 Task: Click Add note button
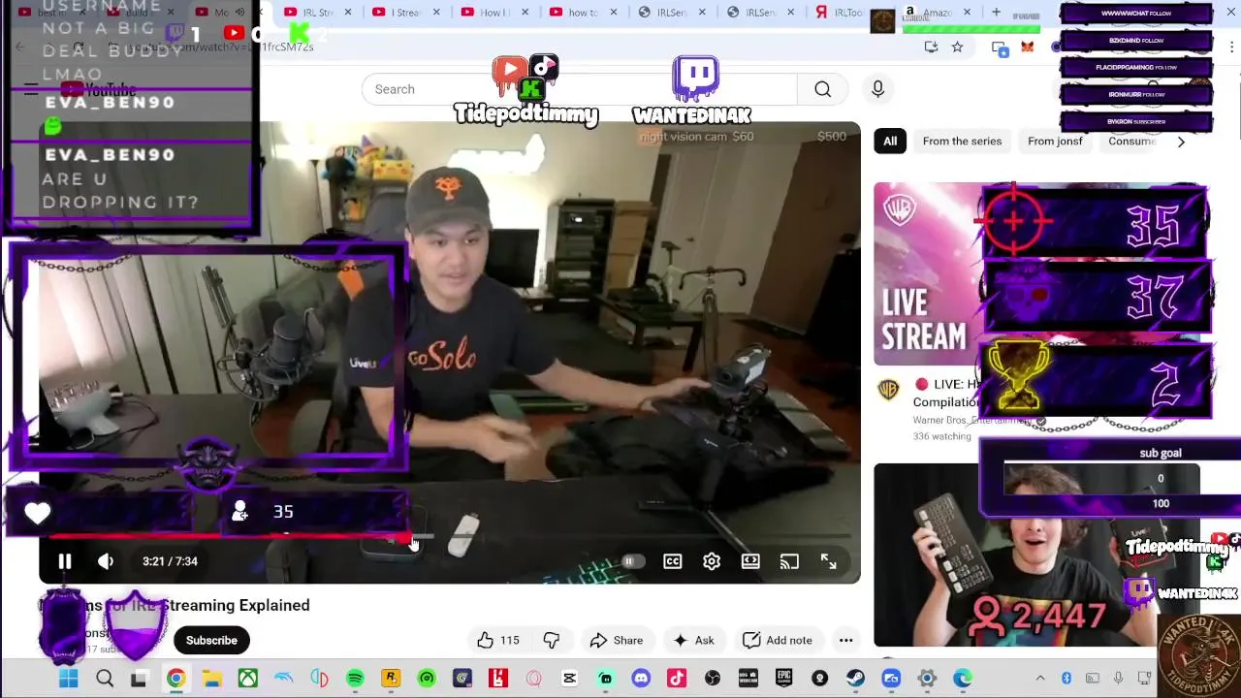pyautogui.click(x=778, y=640)
